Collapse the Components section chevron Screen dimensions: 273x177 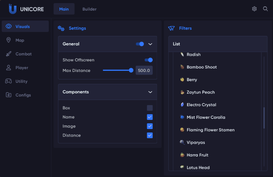[x=150, y=92]
